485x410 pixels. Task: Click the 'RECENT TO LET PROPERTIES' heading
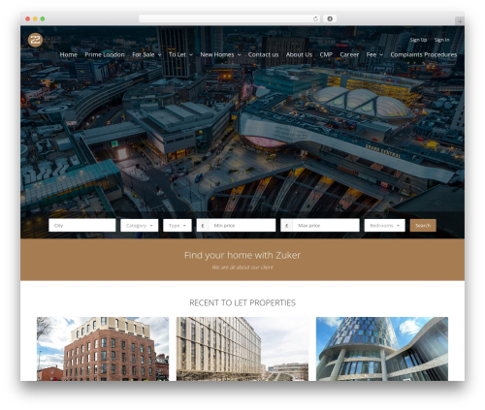(242, 302)
